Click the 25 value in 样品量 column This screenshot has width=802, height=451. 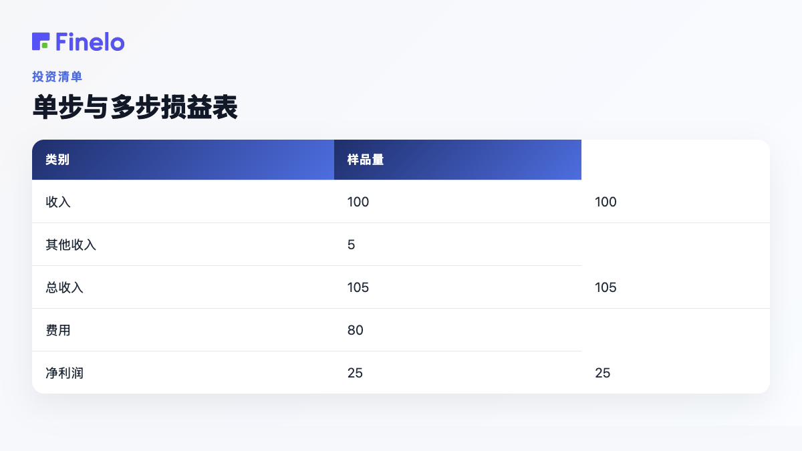355,373
